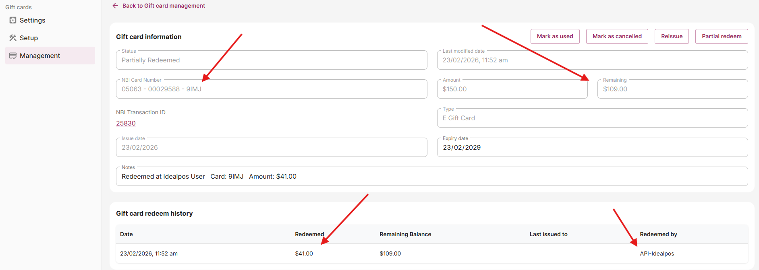
Task: Select the Management card icon in sidebar
Action: pos(13,56)
